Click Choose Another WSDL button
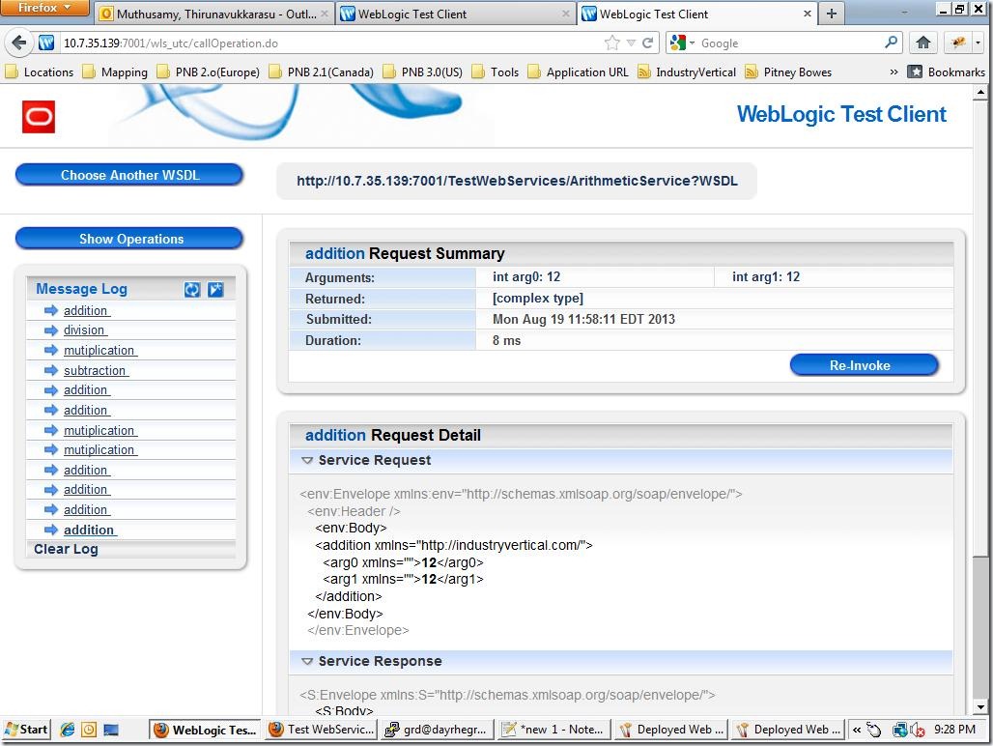This screenshot has width=993, height=746. tap(129, 176)
